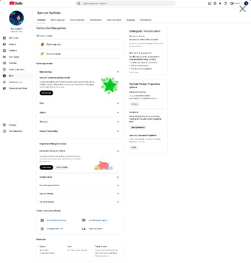This screenshot has height=263, width=251.
Task: Open Analytics in the sidebar
Action: [13, 50]
